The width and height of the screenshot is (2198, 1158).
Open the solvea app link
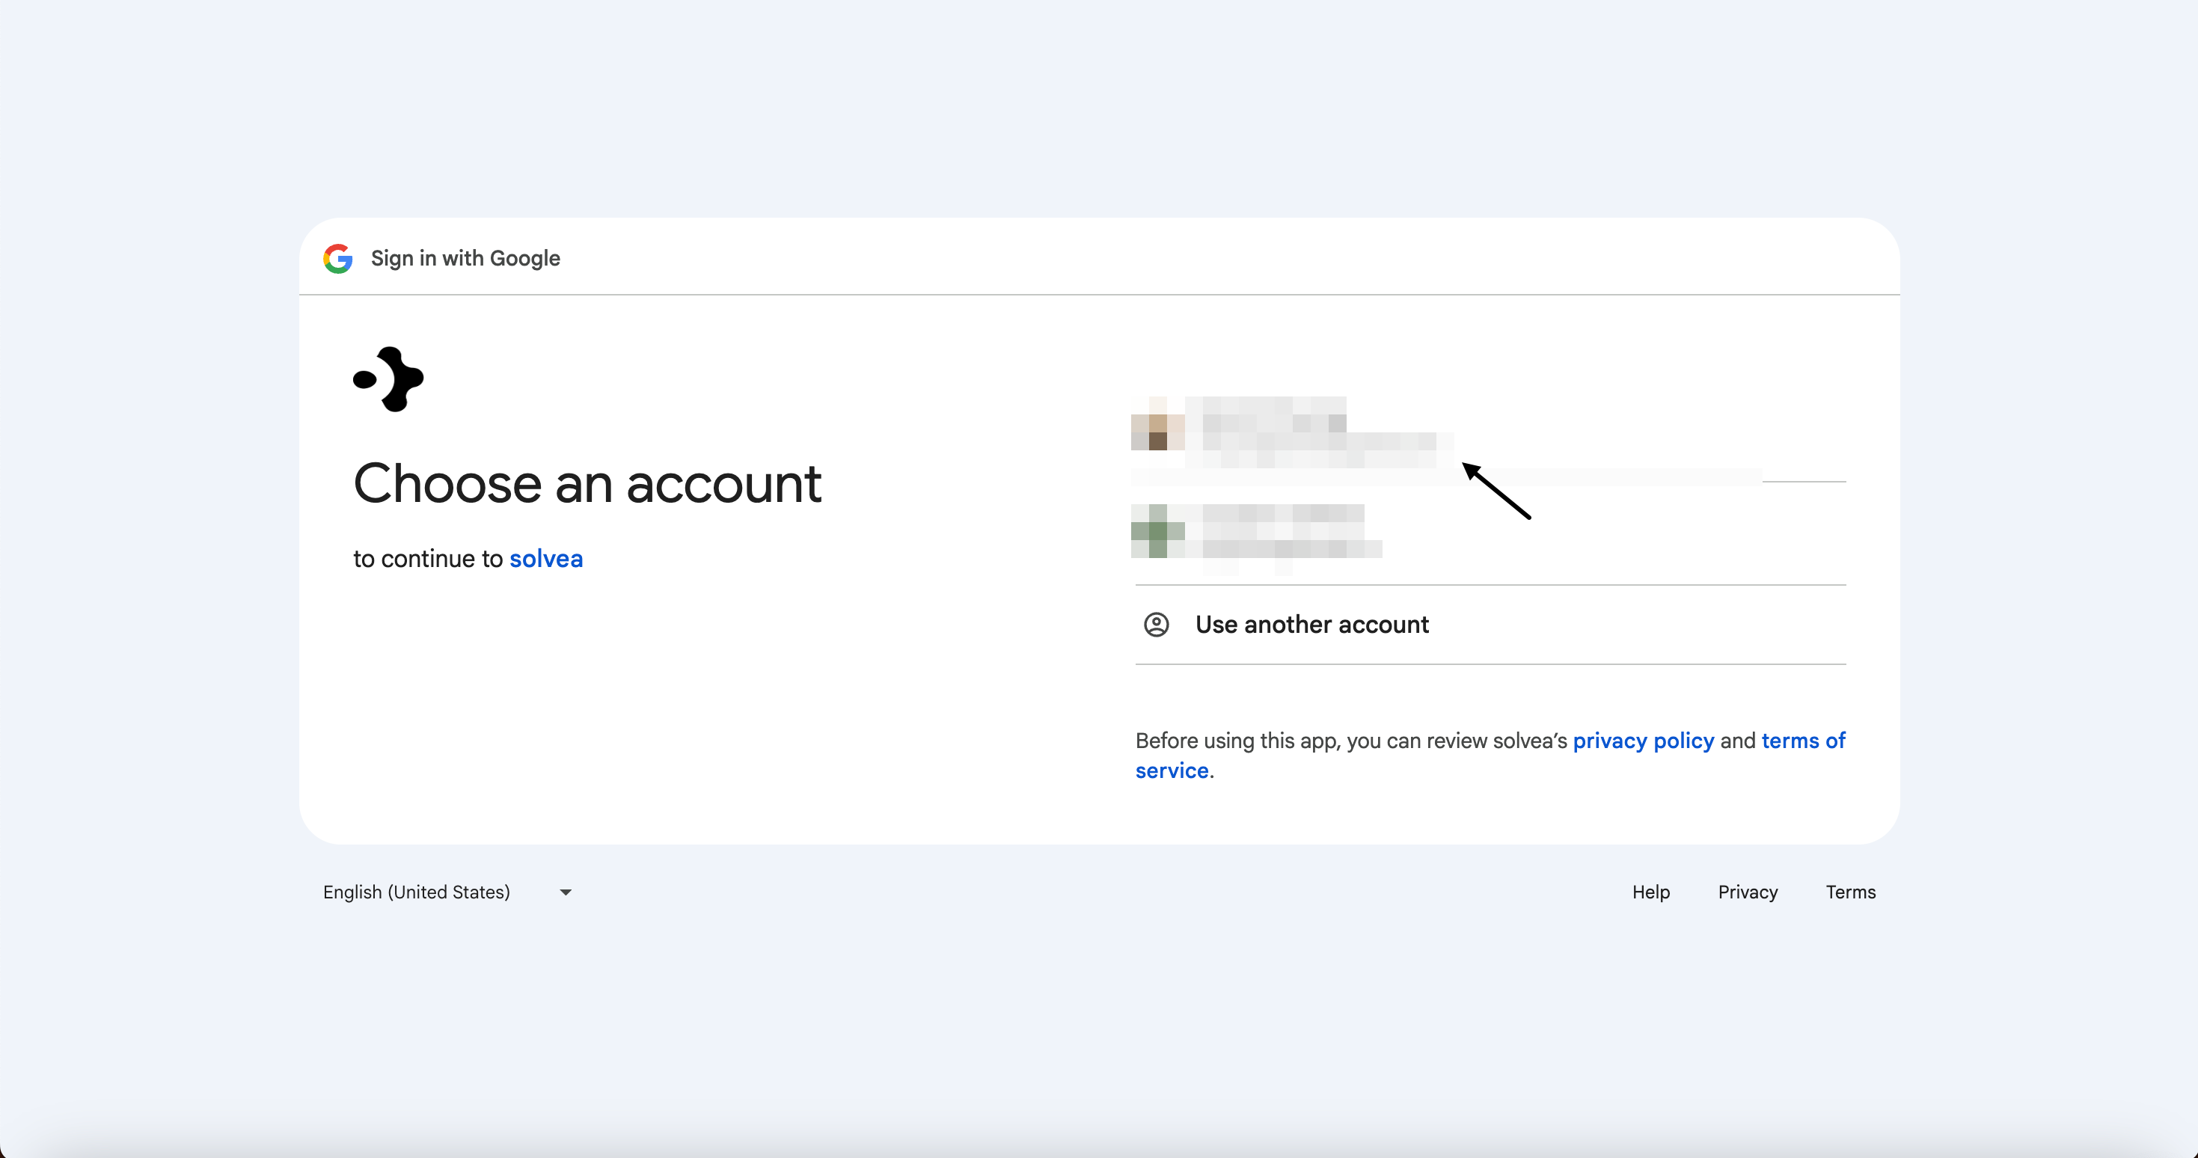click(x=546, y=559)
